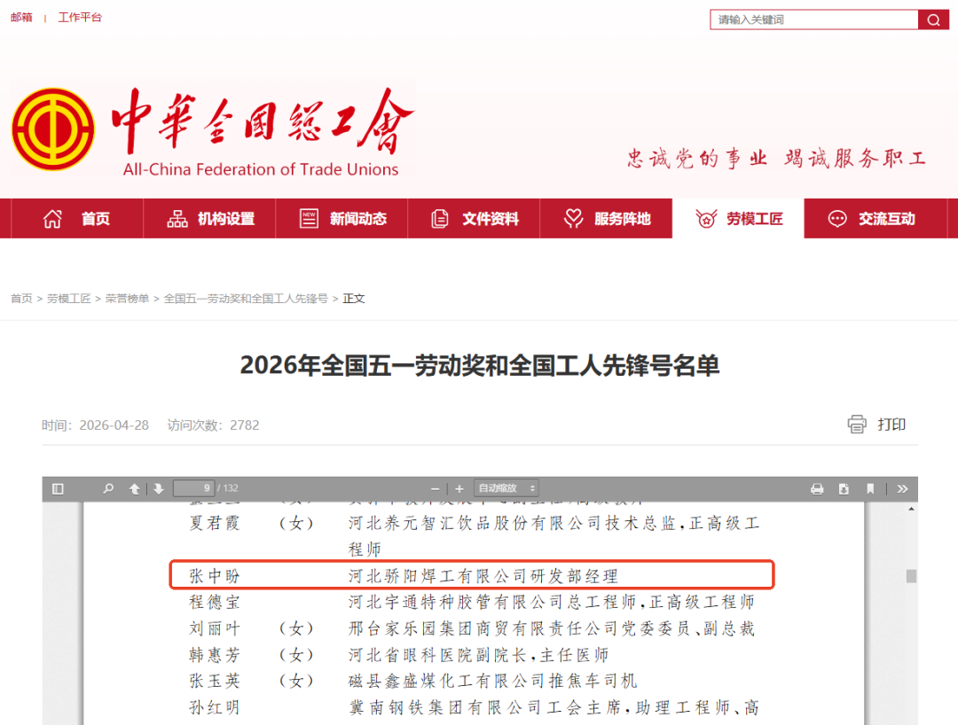Click the 时间：2026-04-28 date text

(x=95, y=425)
